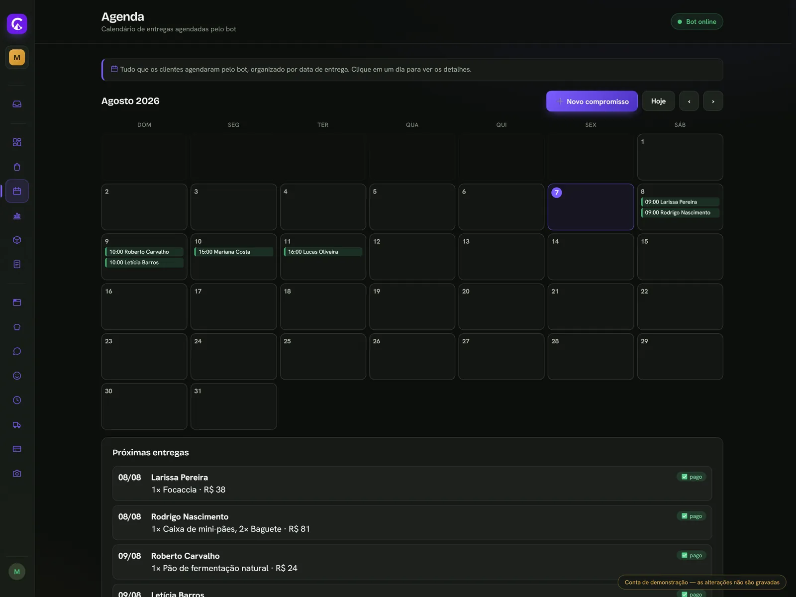796x597 pixels.
Task: Open the orange M workspace badge
Action: point(17,57)
